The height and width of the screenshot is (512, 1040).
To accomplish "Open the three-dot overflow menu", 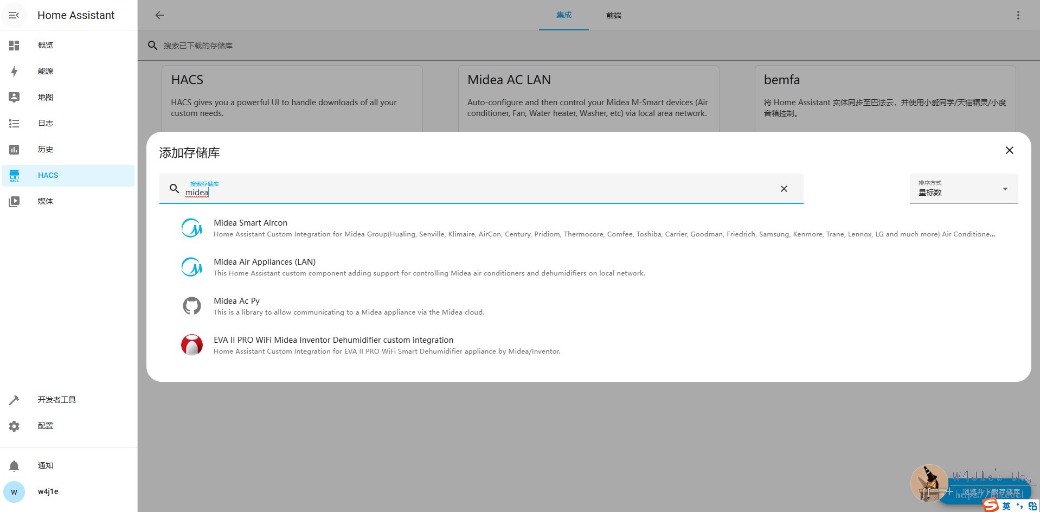I will (1018, 15).
